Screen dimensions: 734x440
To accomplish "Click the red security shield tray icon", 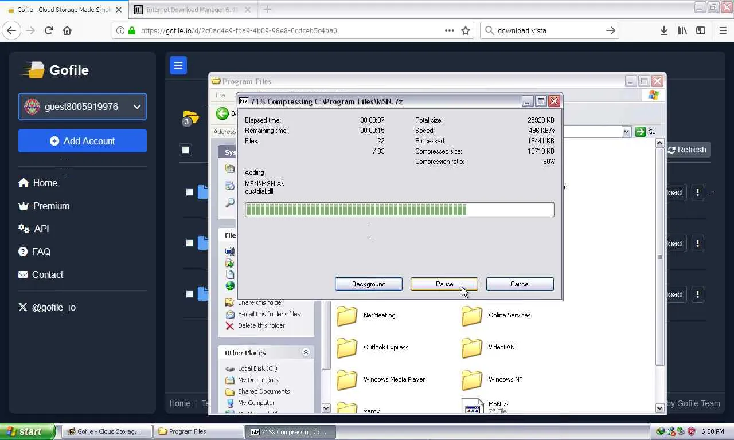I will [691, 431].
